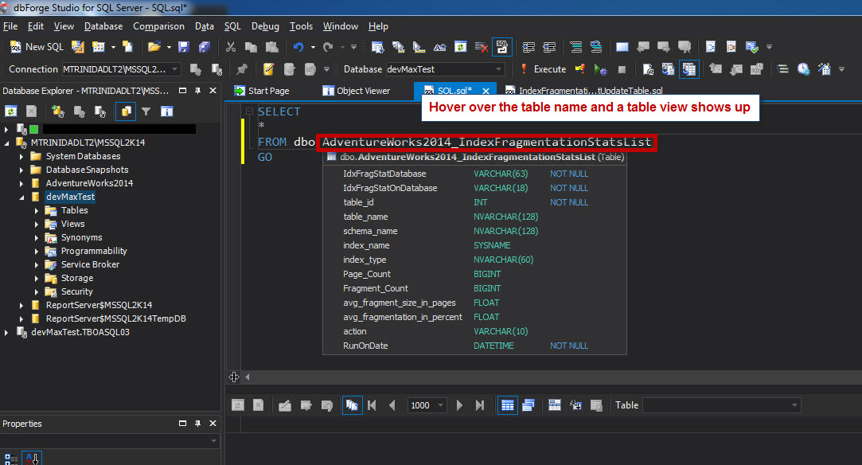This screenshot has height=465, width=862.
Task: Click the Paste clipboard icon
Action: (271, 47)
